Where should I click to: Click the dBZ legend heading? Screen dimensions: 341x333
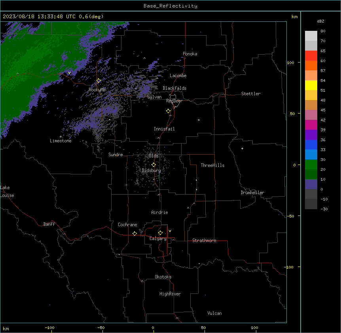(x=320, y=21)
